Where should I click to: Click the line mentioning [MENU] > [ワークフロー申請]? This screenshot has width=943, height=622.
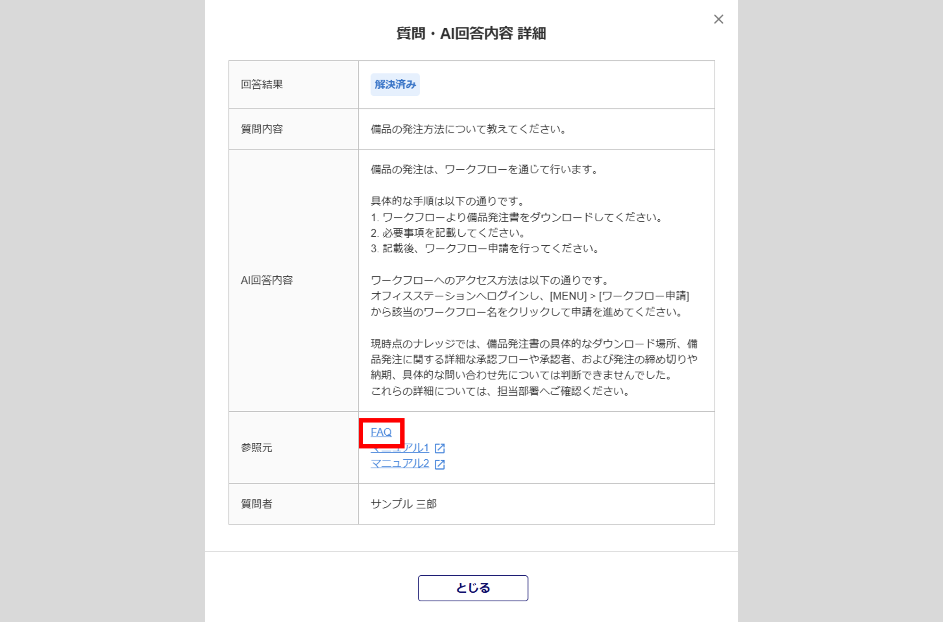click(x=529, y=296)
